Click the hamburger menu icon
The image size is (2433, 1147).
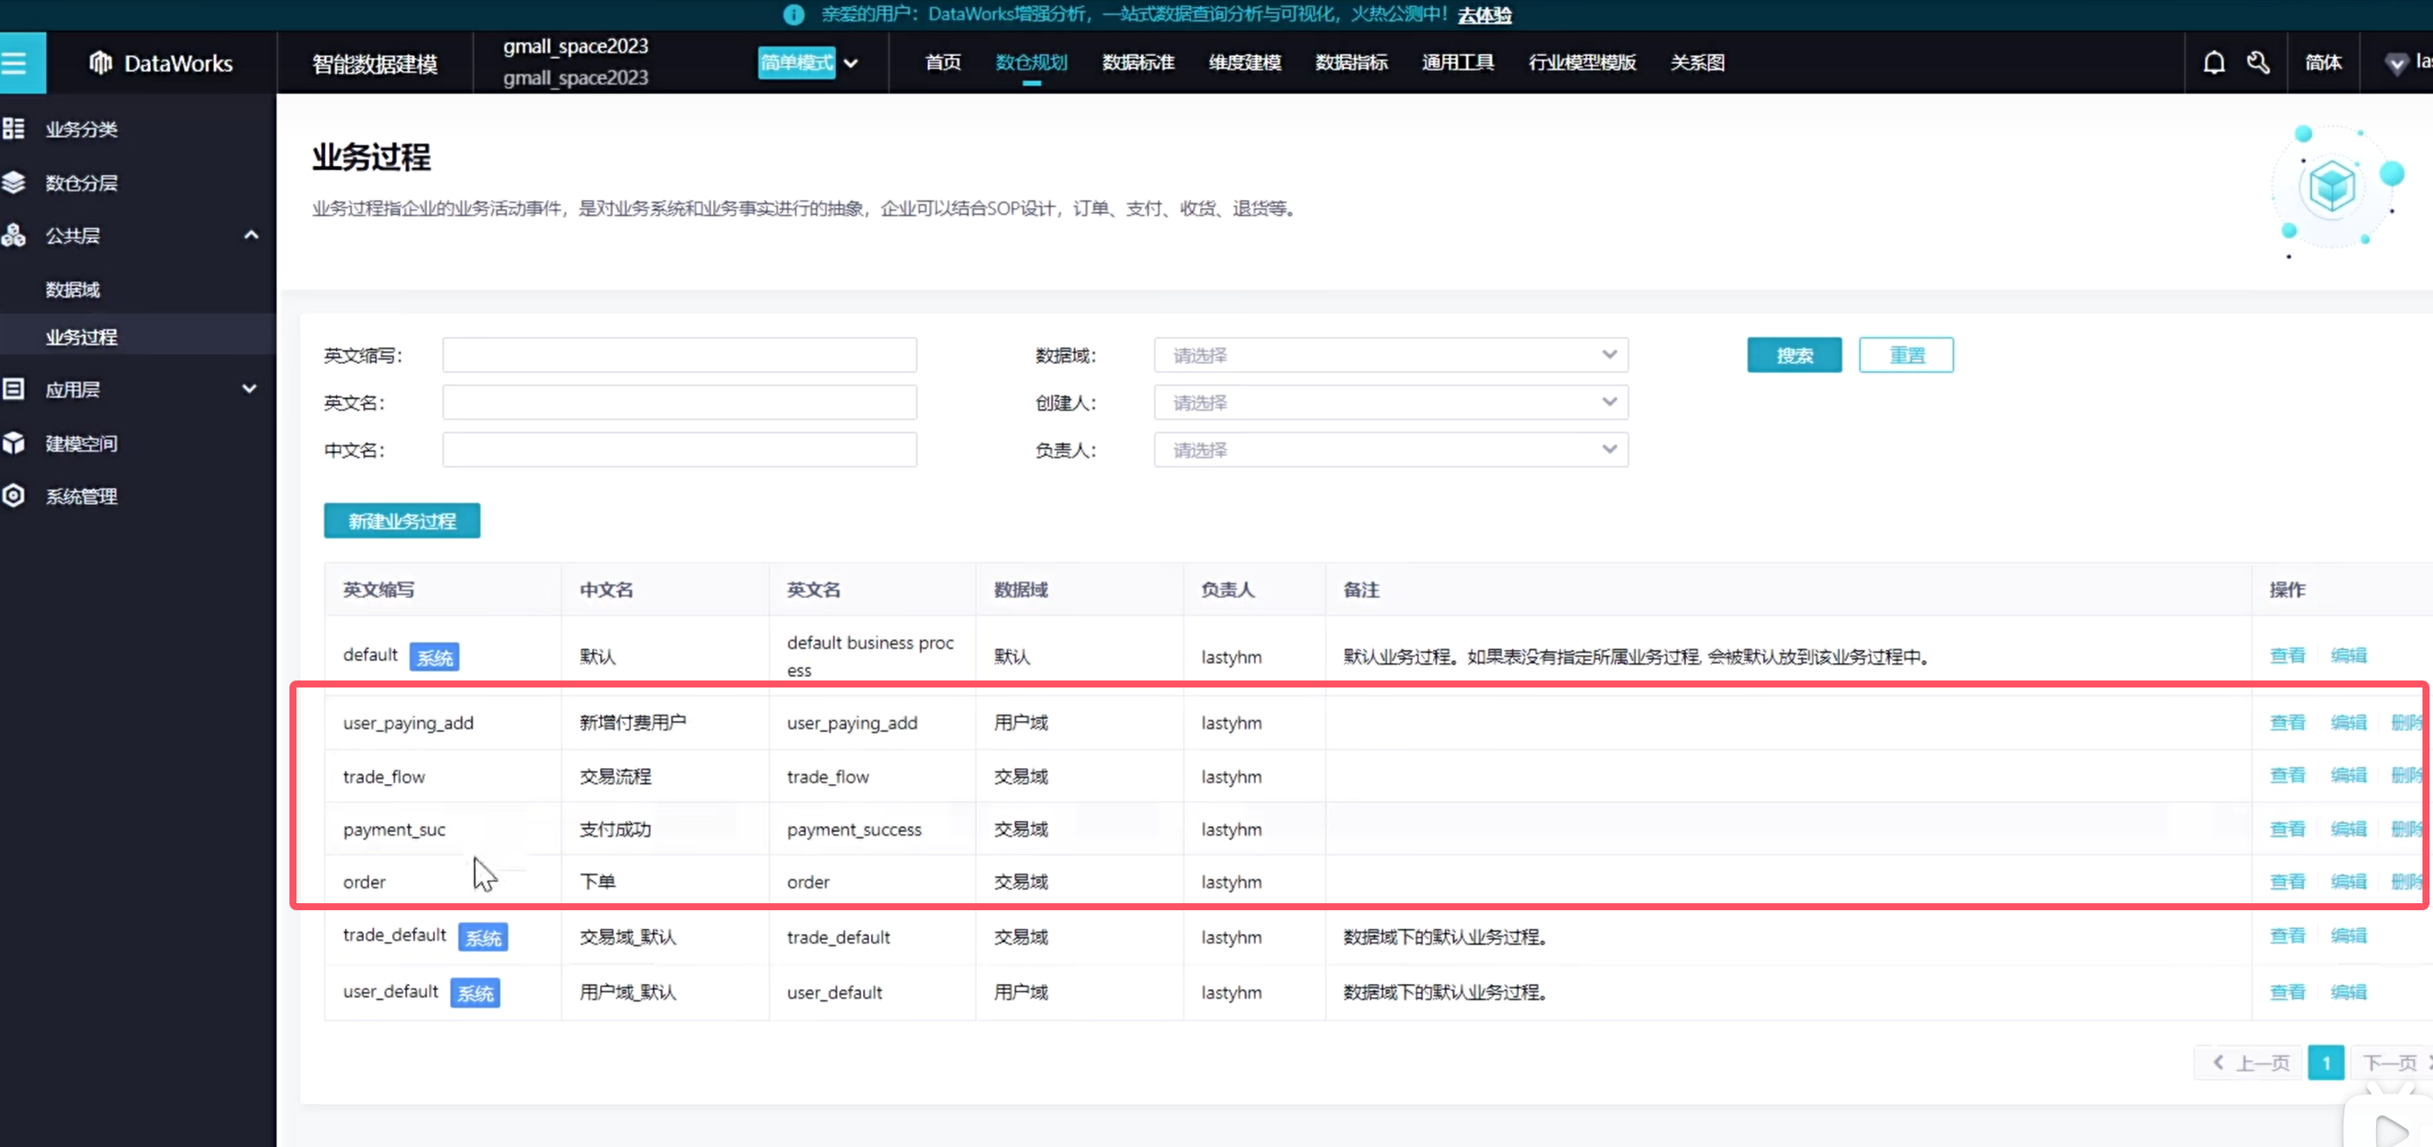point(15,63)
